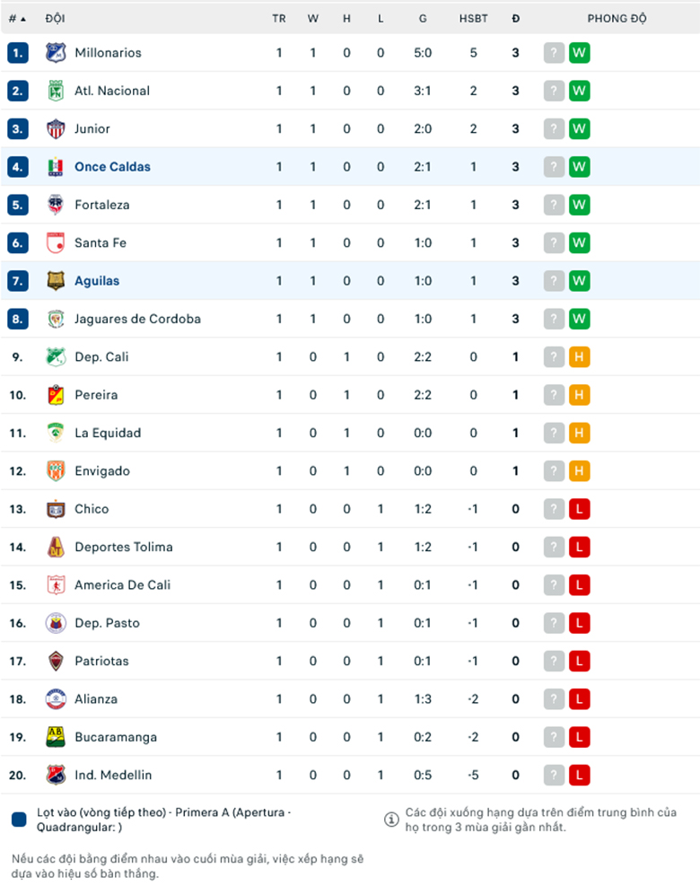Click the orange H badge for Dep. Cali
This screenshot has width=700, height=886.
tap(579, 357)
